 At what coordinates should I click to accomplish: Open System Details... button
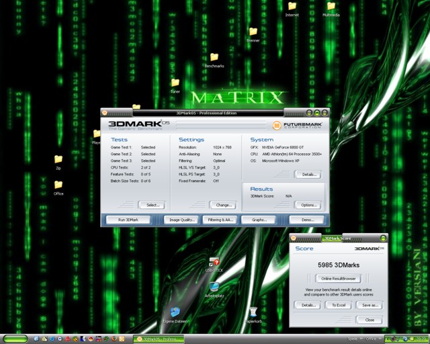coord(308,175)
